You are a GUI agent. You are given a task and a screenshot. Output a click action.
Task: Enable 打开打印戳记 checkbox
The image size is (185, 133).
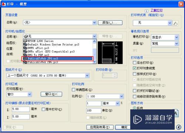point(134,91)
